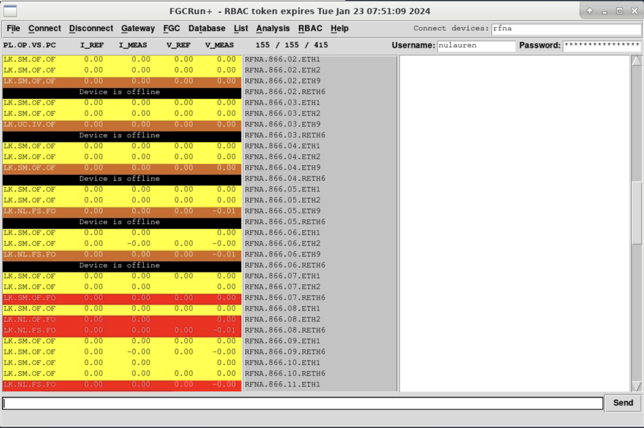Click the Send button
Image resolution: width=644 pixels, height=428 pixels.
click(x=623, y=403)
